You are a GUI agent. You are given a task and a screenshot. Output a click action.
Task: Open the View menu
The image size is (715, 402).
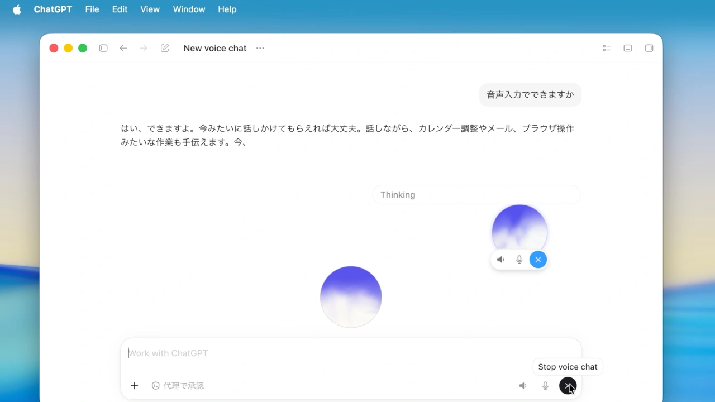point(150,9)
